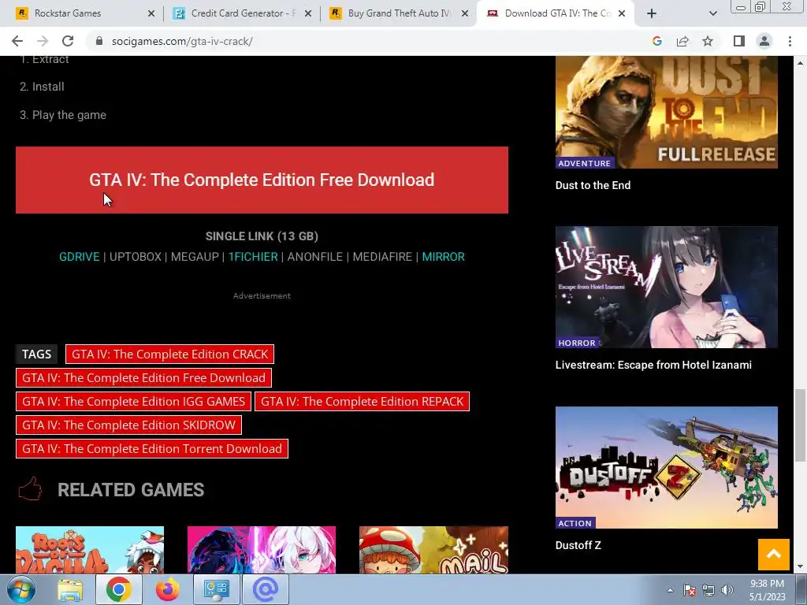Open the @ mail app taskbar icon
This screenshot has height=605, width=807.
click(265, 589)
